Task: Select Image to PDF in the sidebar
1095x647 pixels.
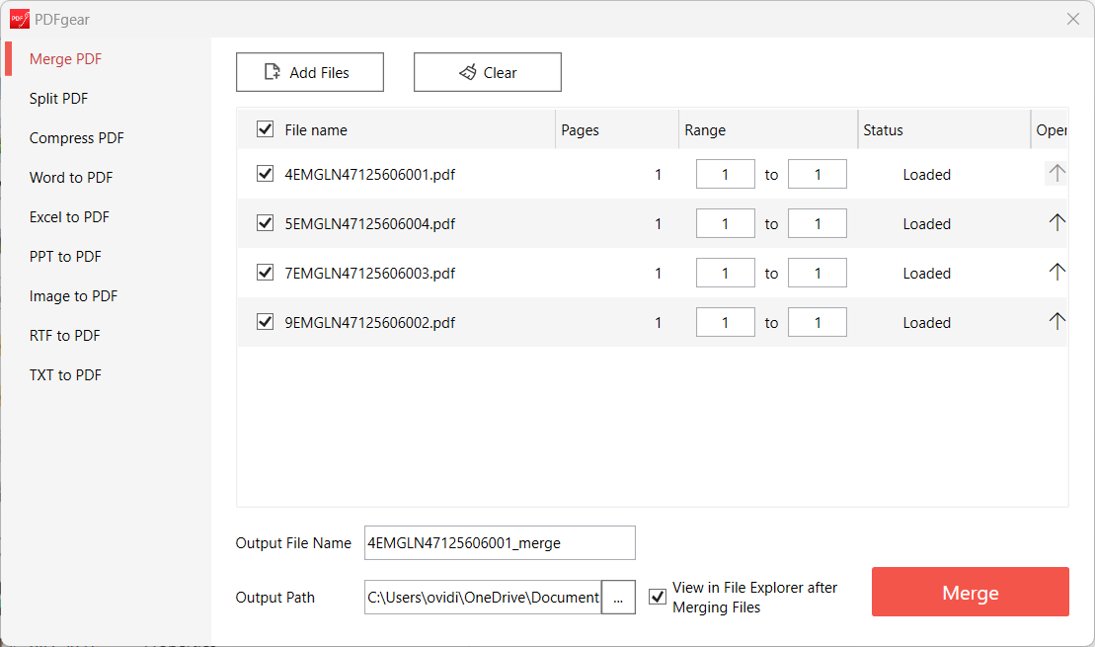Action: [72, 295]
